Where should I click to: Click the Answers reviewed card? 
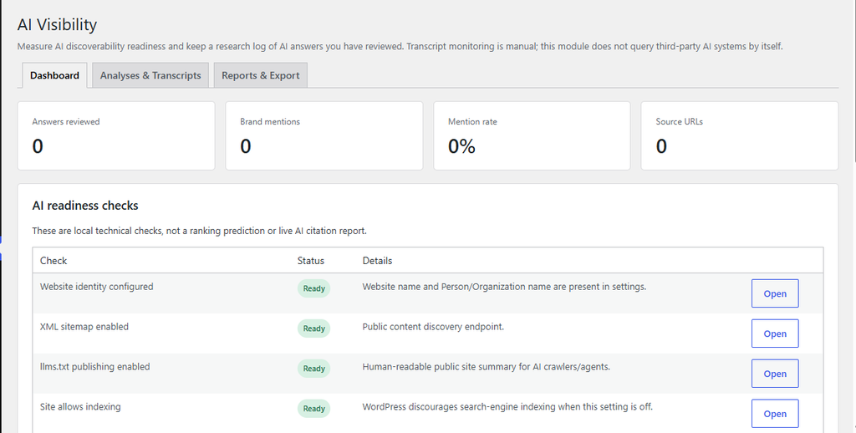[x=116, y=135]
